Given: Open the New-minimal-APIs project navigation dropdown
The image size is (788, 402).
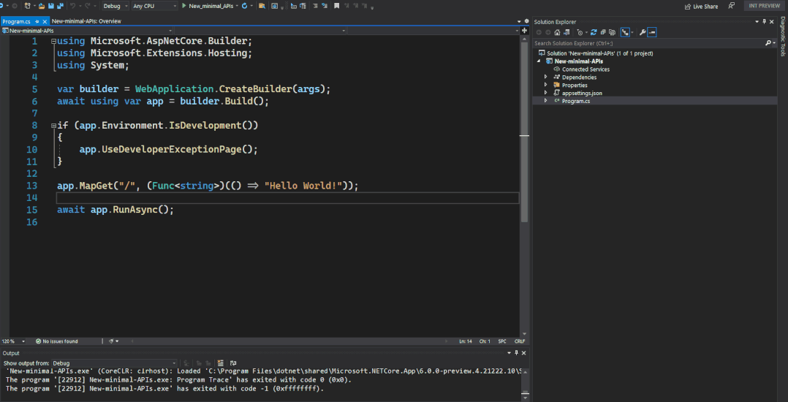Looking at the screenshot, I should click(x=87, y=31).
